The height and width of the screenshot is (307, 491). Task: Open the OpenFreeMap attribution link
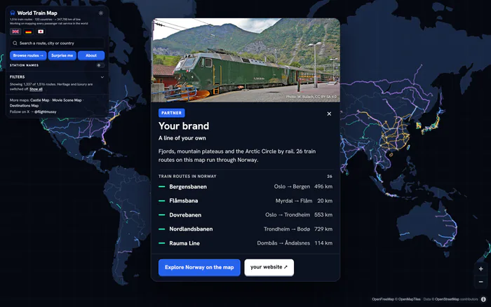click(383, 299)
